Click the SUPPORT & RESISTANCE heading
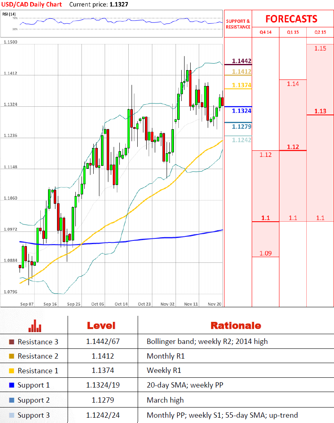The image size is (334, 423). coord(238,24)
